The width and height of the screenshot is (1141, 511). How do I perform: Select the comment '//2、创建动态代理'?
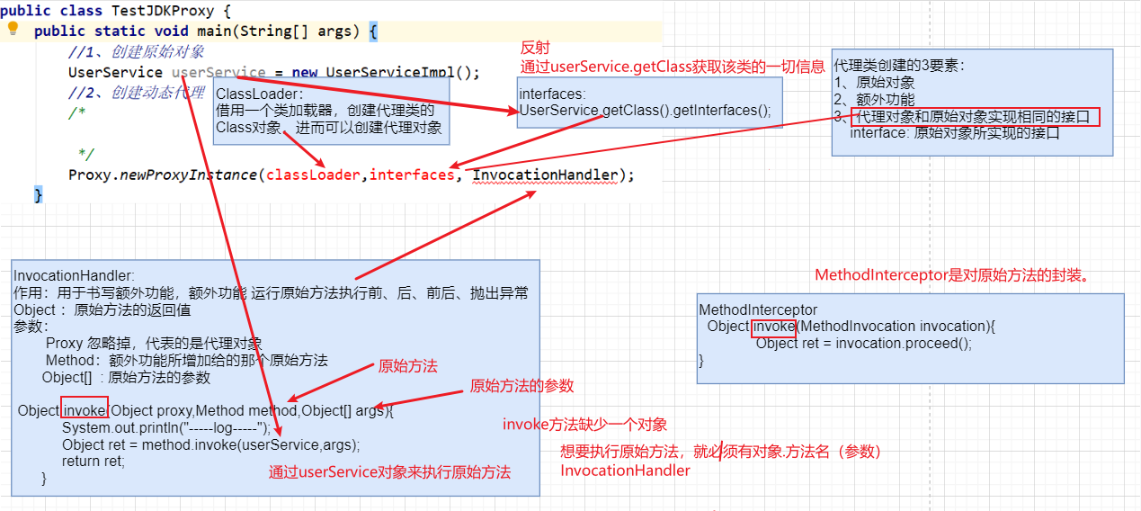click(137, 93)
